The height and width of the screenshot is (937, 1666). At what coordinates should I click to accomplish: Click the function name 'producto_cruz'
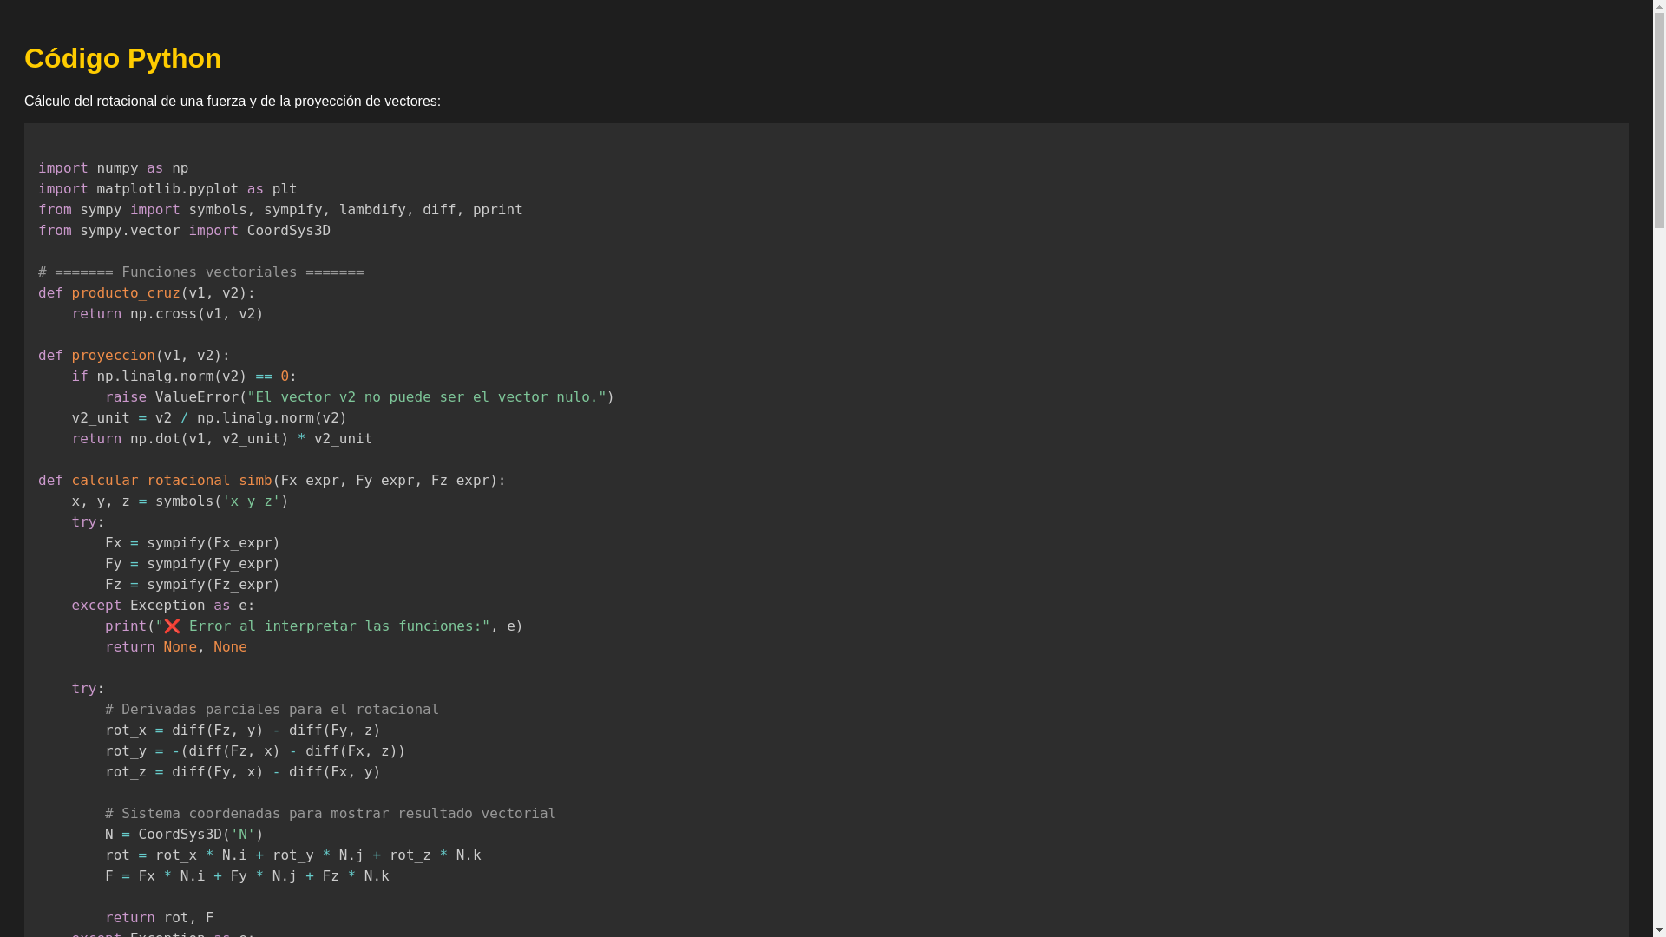[x=126, y=292]
